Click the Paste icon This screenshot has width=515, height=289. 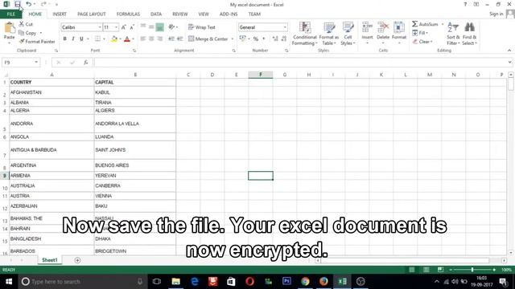[x=9, y=28]
